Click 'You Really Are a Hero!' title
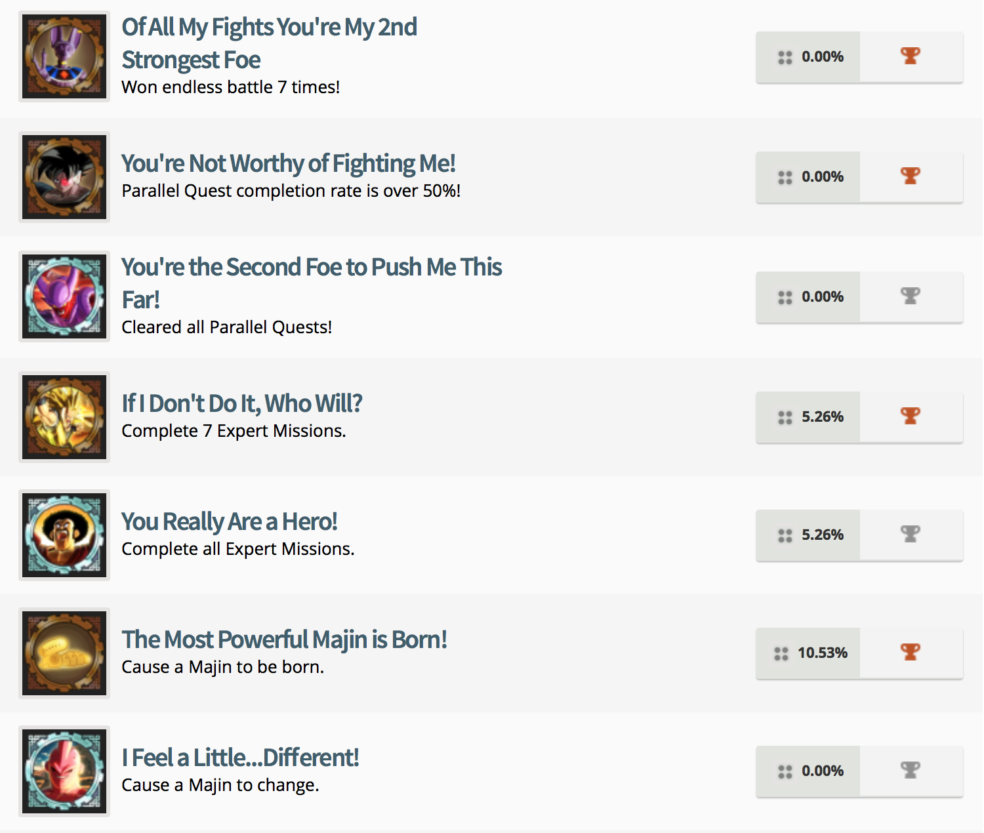 [230, 521]
